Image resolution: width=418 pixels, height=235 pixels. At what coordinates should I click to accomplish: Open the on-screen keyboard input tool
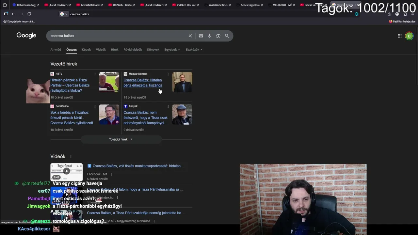(201, 36)
